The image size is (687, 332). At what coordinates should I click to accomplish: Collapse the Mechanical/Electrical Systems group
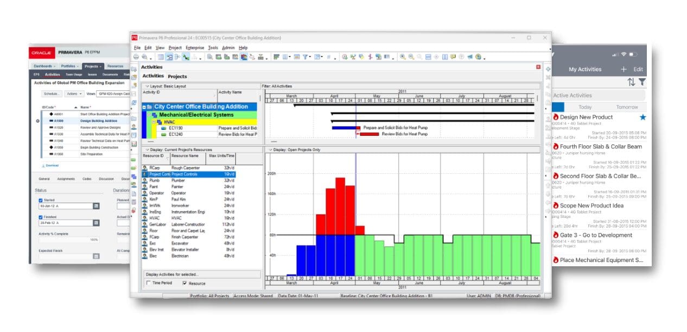click(x=150, y=115)
